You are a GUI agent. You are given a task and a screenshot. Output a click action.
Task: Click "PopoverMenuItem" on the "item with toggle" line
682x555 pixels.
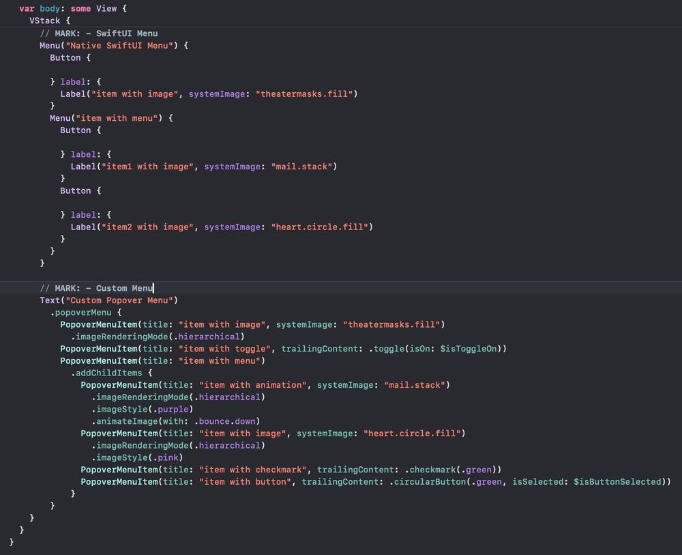pyautogui.click(x=99, y=349)
